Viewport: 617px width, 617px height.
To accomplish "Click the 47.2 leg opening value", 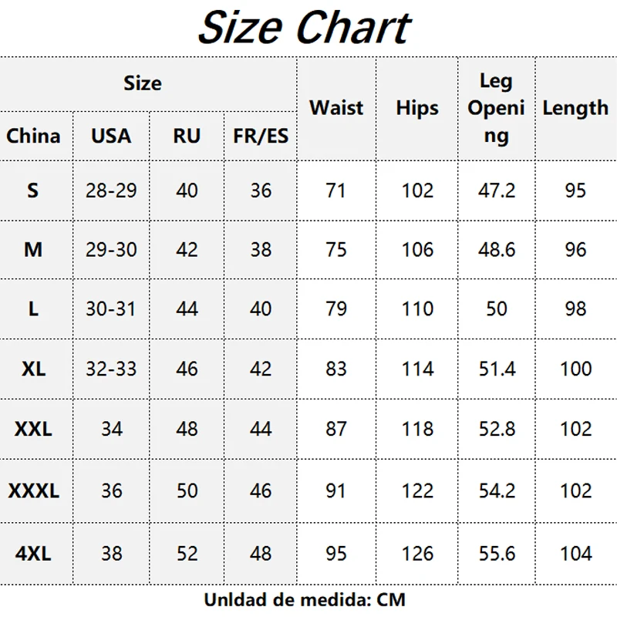I will pos(497,190).
